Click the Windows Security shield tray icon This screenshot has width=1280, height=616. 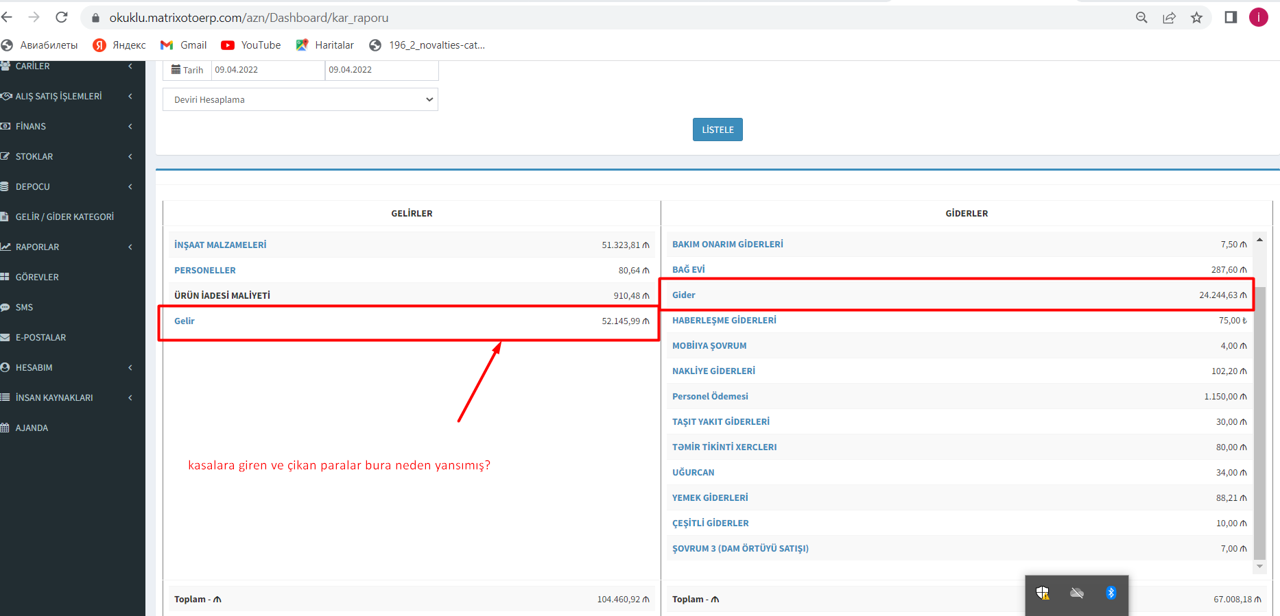coord(1043,593)
